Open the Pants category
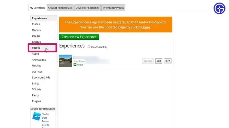Image resolution: width=229 pixels, height=128 pixels. pos(35,95)
